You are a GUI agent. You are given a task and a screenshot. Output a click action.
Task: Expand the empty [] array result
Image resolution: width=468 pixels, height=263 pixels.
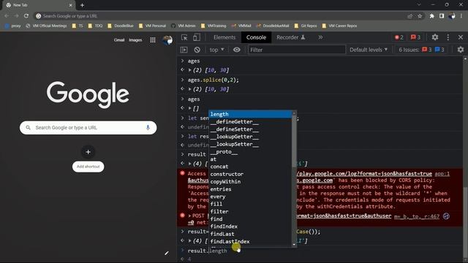click(x=190, y=108)
